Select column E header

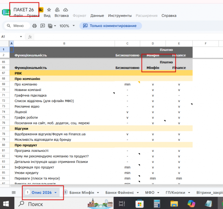click(179, 43)
